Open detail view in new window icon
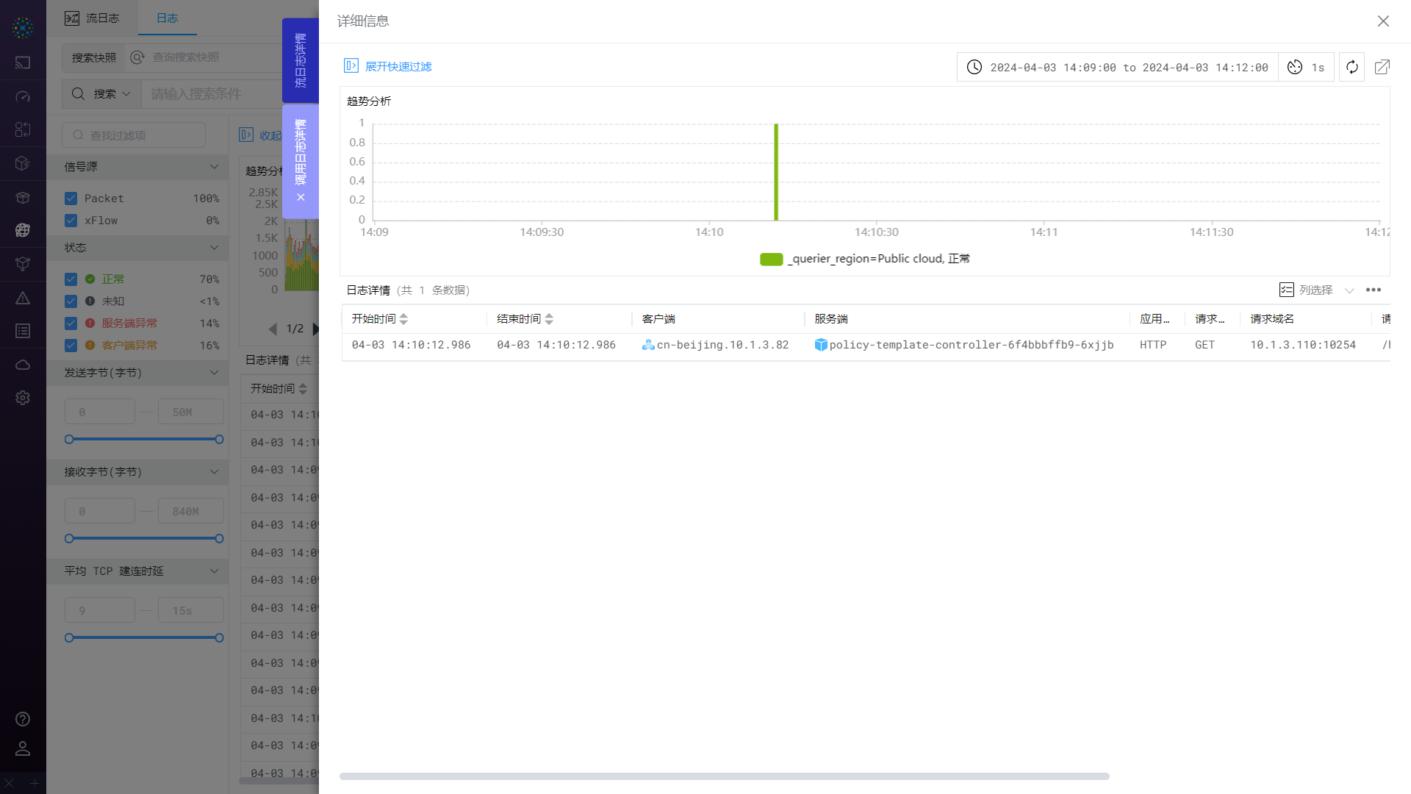The image size is (1411, 794). pos(1382,67)
